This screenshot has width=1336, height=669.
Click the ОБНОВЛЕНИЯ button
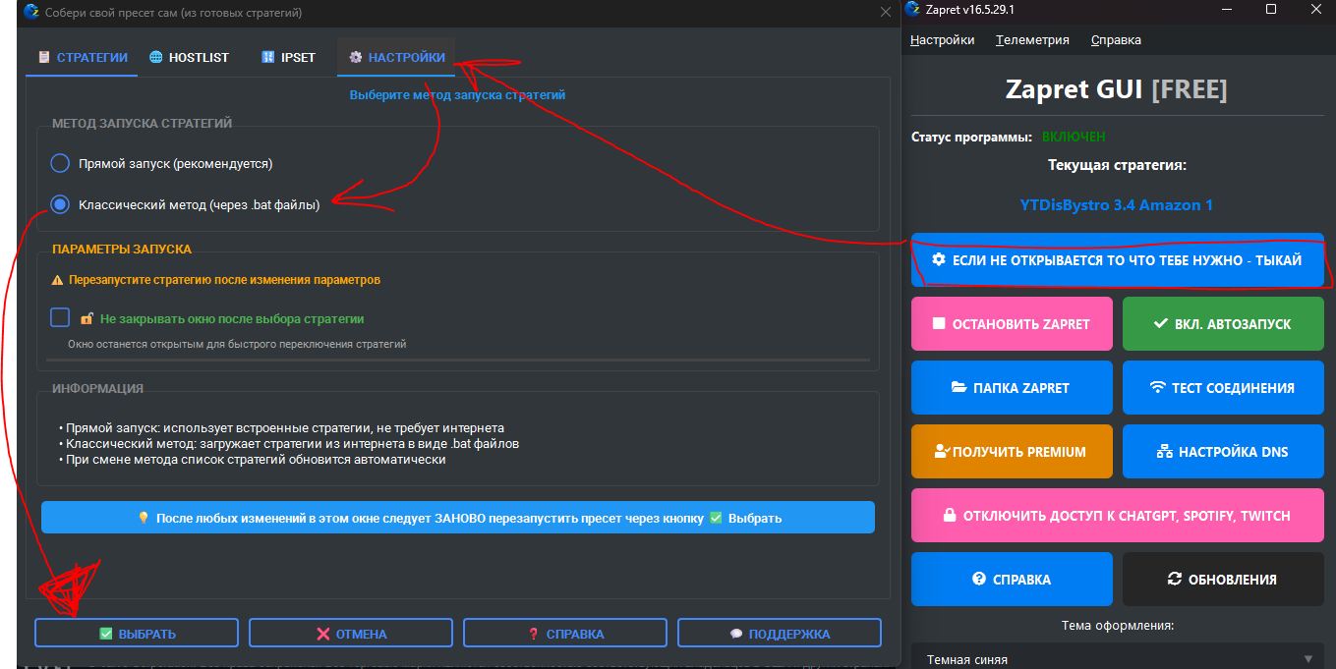coord(1223,579)
